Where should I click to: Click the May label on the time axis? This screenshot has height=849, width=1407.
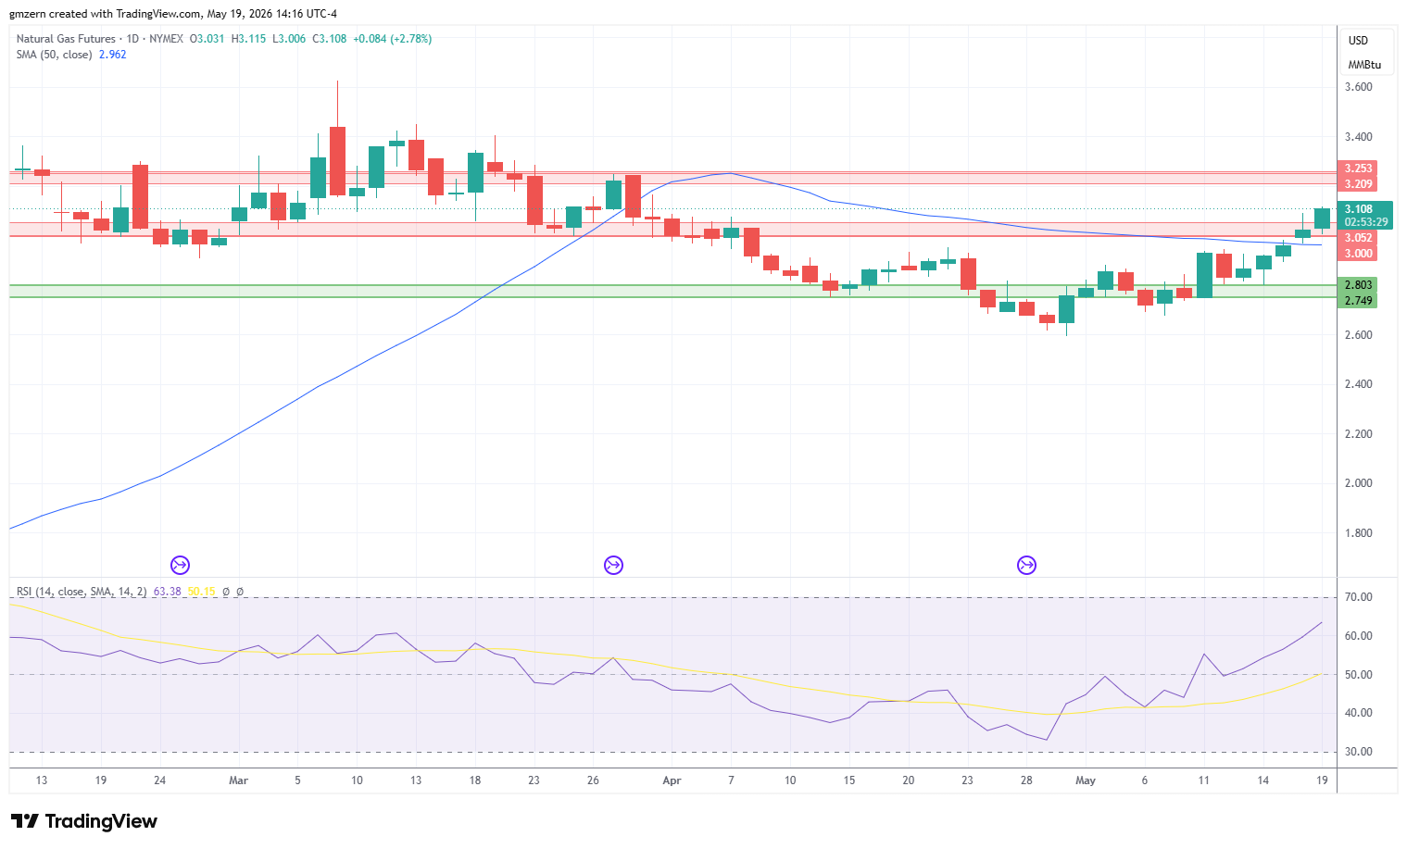[1086, 780]
